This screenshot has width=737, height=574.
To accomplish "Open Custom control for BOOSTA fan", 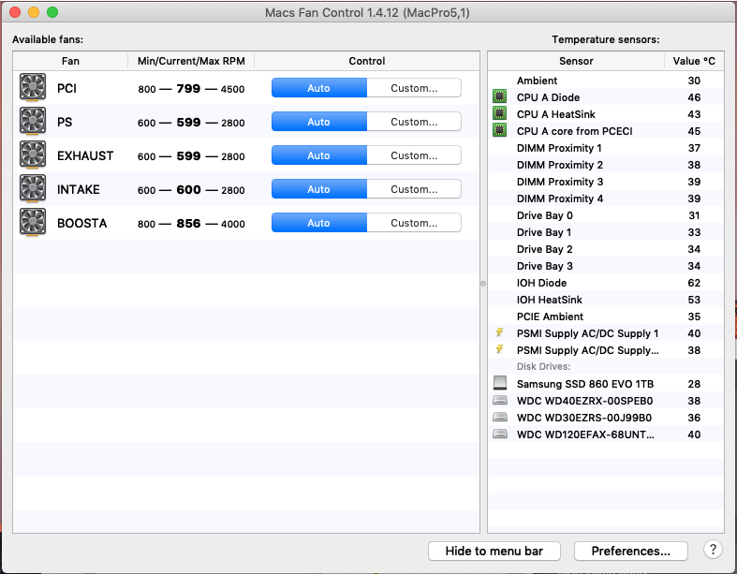I will point(414,223).
